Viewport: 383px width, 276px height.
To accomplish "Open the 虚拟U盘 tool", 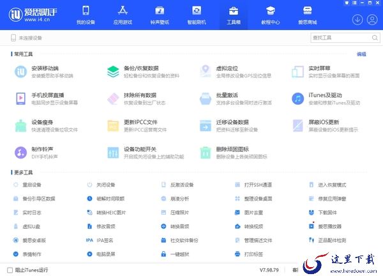I will tap(27, 226).
